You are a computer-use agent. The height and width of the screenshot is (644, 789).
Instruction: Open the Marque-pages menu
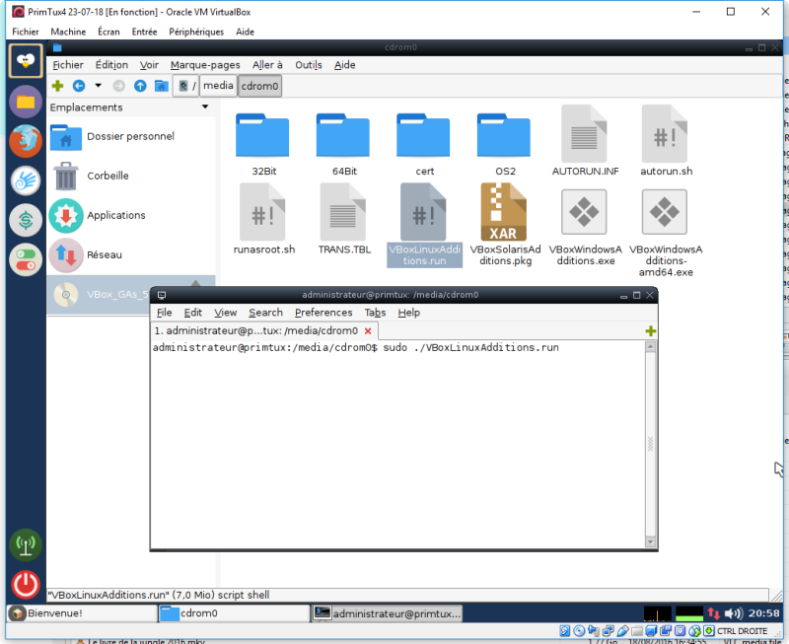[x=205, y=65]
